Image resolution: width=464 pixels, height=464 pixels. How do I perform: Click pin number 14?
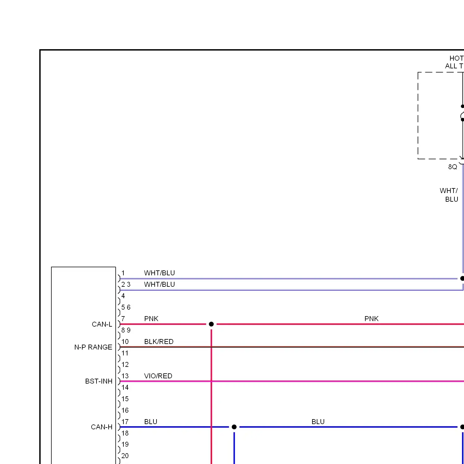click(x=125, y=387)
